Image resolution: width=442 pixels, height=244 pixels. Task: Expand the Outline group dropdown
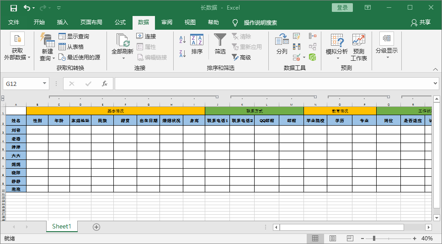coord(387,47)
